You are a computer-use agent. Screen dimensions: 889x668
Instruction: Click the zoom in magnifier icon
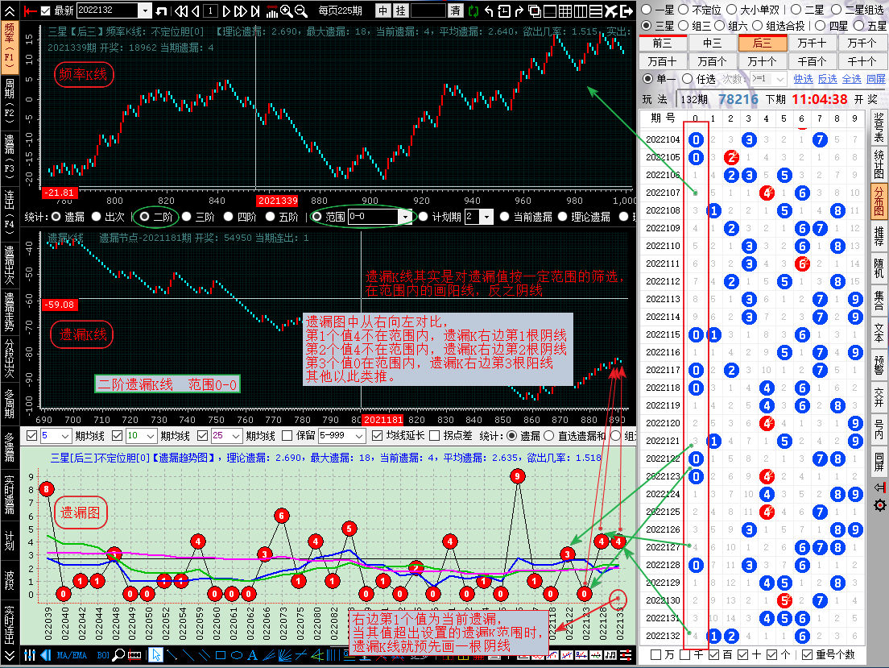click(286, 10)
